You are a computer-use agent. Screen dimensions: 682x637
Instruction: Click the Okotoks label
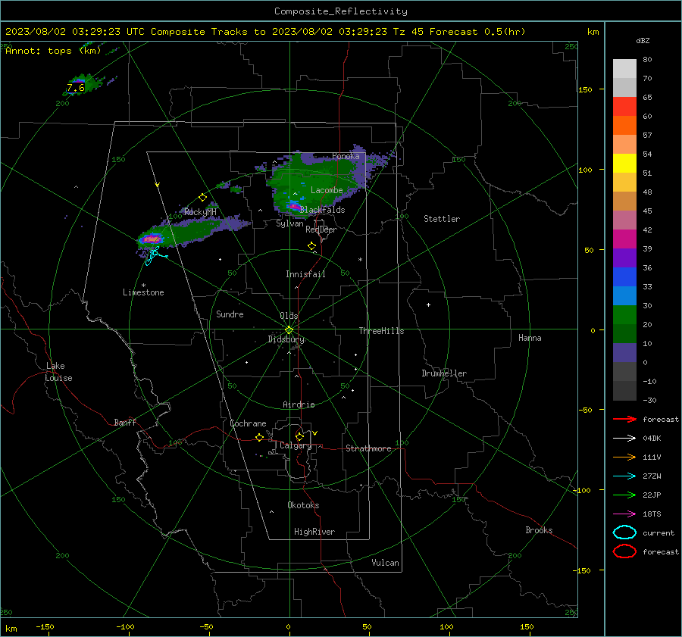point(303,505)
